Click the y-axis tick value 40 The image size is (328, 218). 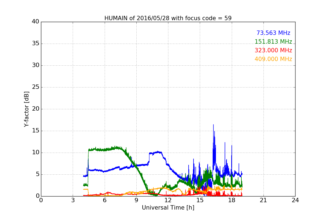[x=36, y=22]
